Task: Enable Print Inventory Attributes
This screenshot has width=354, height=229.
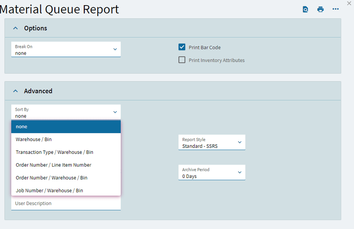Action: [x=182, y=60]
